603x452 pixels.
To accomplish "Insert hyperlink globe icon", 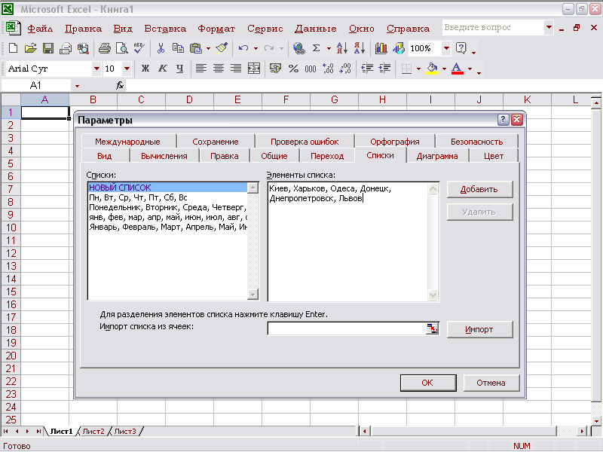I will (x=298, y=48).
